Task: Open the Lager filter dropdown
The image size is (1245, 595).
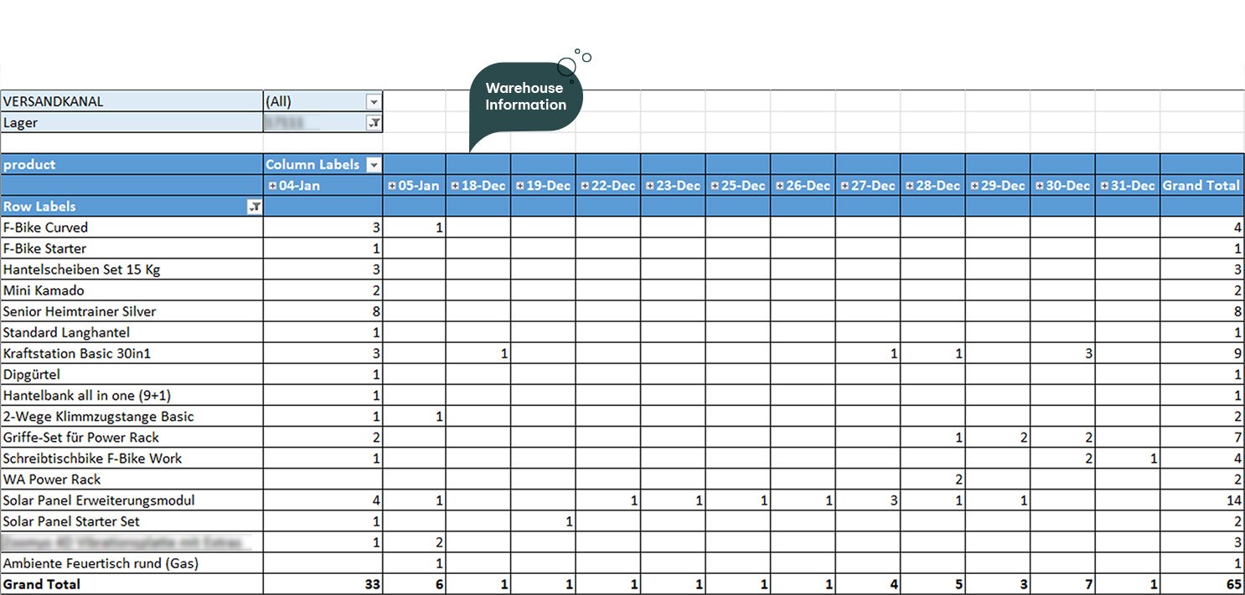Action: point(374,123)
